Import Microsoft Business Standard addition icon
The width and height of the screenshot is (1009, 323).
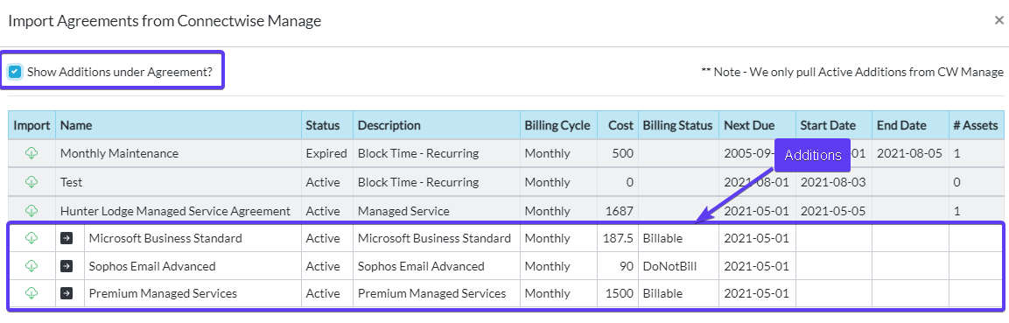[32, 238]
